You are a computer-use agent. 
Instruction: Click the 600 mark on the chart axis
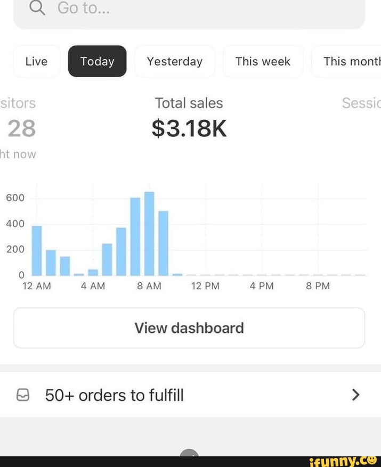pyautogui.click(x=14, y=197)
